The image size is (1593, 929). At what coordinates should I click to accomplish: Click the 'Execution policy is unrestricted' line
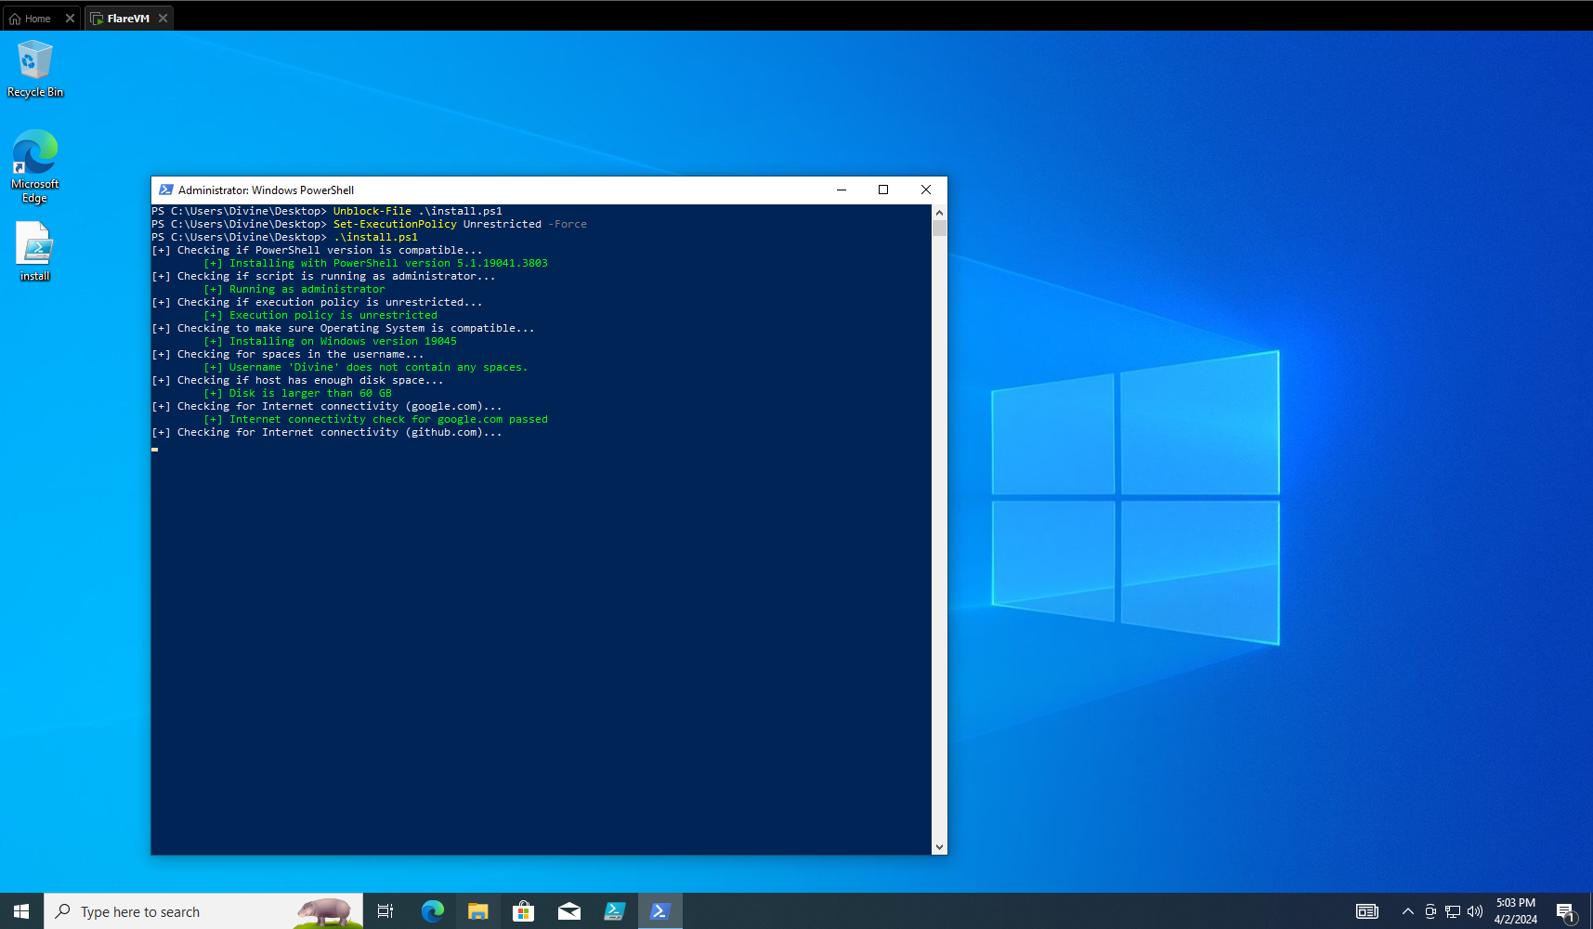point(320,315)
